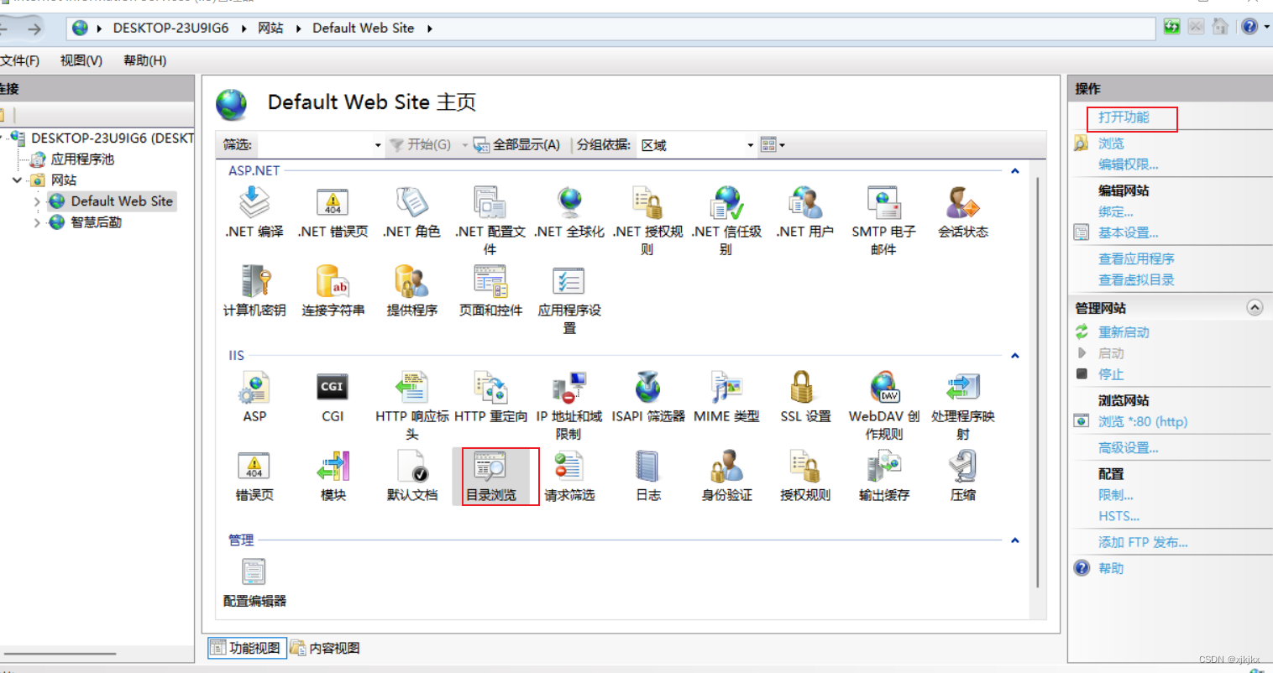This screenshot has height=673, width=1273.
Task: Open the .NET 全球化 globe icon
Action: (x=569, y=202)
